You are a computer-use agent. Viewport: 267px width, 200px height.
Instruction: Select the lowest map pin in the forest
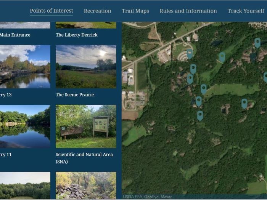click(x=200, y=116)
